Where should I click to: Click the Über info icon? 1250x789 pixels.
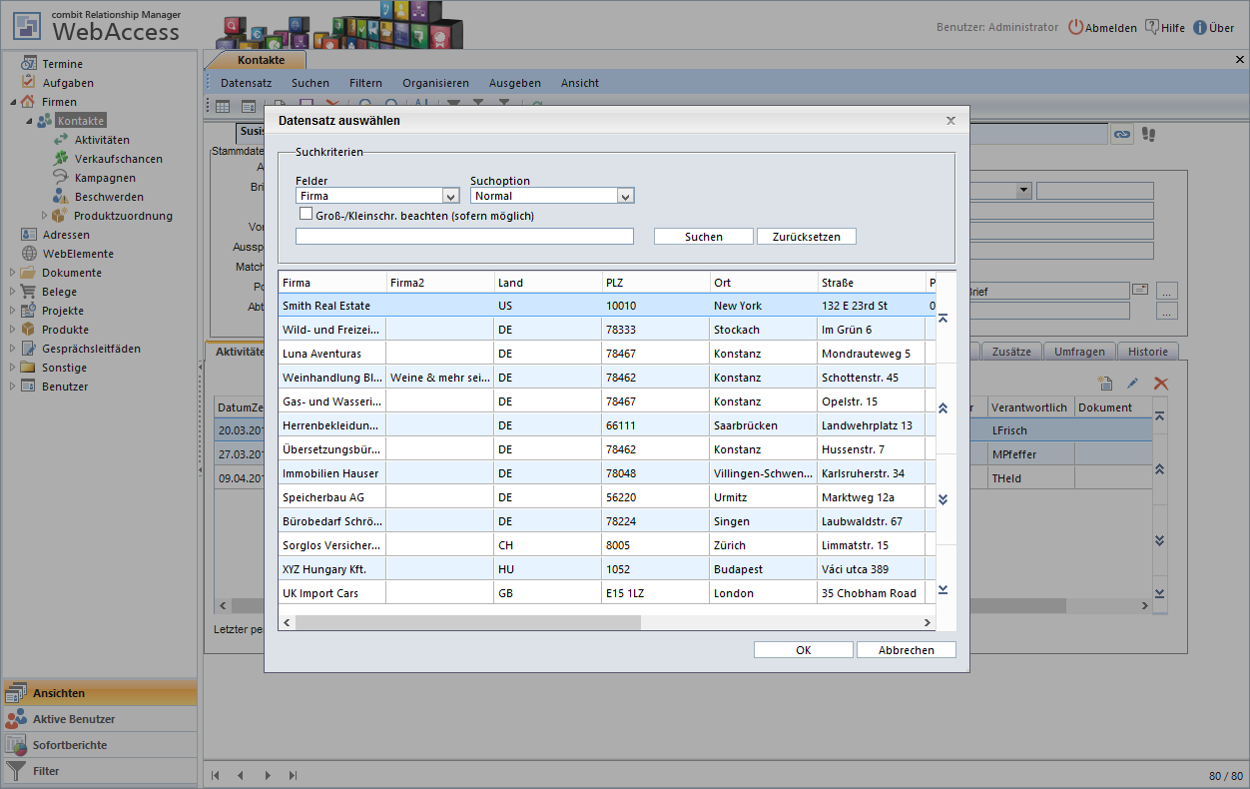pos(1199,28)
